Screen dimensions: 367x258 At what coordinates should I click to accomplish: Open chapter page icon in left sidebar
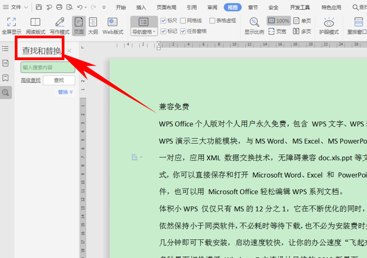pos(5,63)
